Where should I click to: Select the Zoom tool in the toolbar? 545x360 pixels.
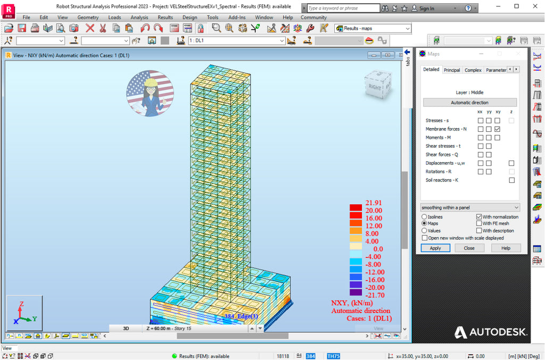click(216, 28)
